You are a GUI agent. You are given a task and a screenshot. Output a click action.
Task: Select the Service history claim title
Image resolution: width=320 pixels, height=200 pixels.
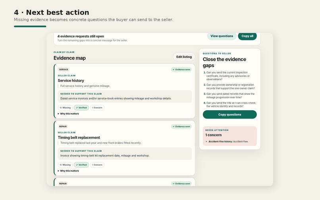[x=71, y=81]
